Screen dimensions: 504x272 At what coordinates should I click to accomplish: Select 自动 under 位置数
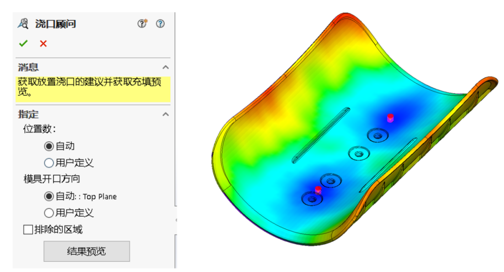point(49,146)
